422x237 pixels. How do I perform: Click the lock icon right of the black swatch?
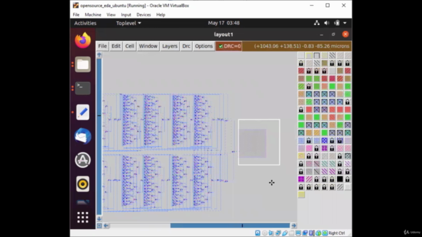click(347, 179)
